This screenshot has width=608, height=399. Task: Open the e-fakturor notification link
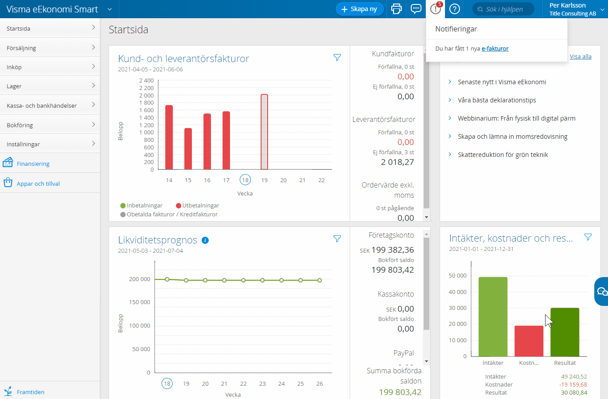[495, 49]
